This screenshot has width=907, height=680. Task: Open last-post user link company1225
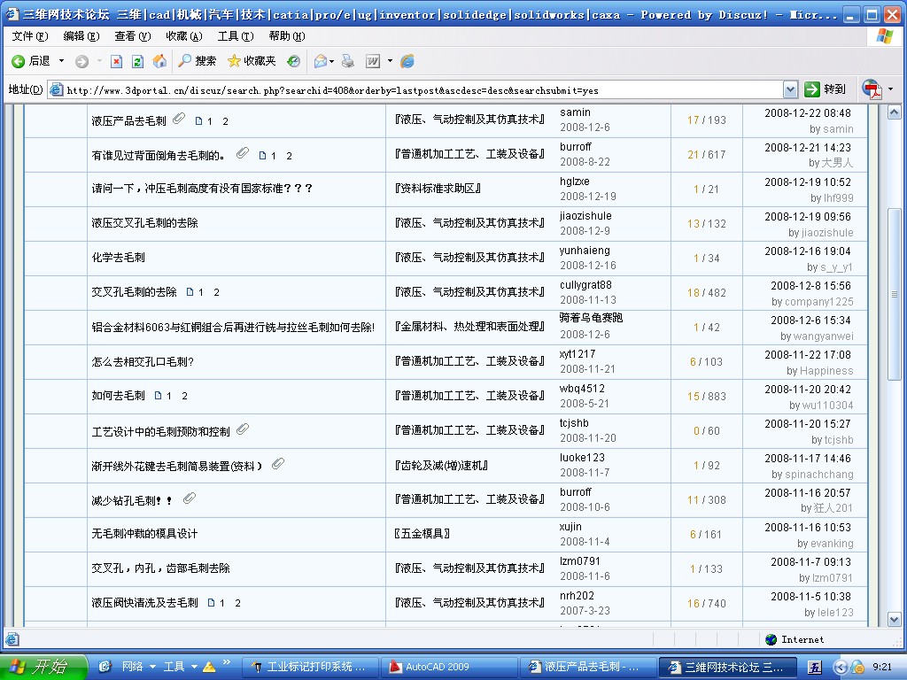818,301
